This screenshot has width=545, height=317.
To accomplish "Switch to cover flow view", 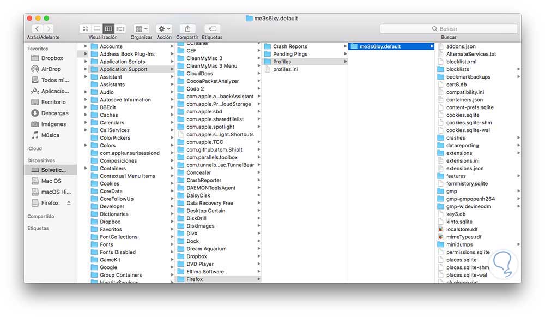I will (120, 29).
